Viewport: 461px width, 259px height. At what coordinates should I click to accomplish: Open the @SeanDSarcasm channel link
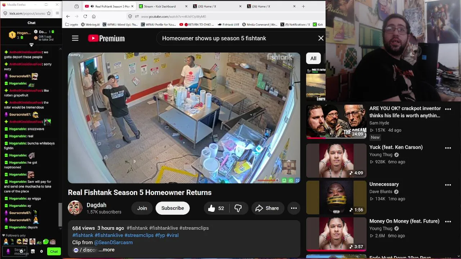(x=113, y=242)
